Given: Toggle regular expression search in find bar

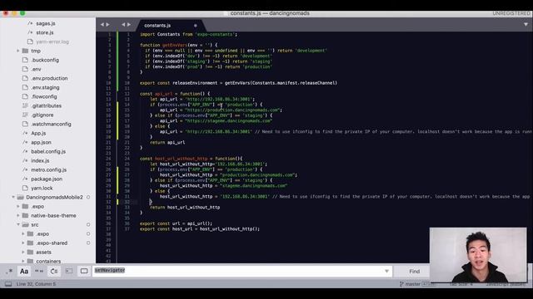Looking at the screenshot, I should (x=9, y=272).
